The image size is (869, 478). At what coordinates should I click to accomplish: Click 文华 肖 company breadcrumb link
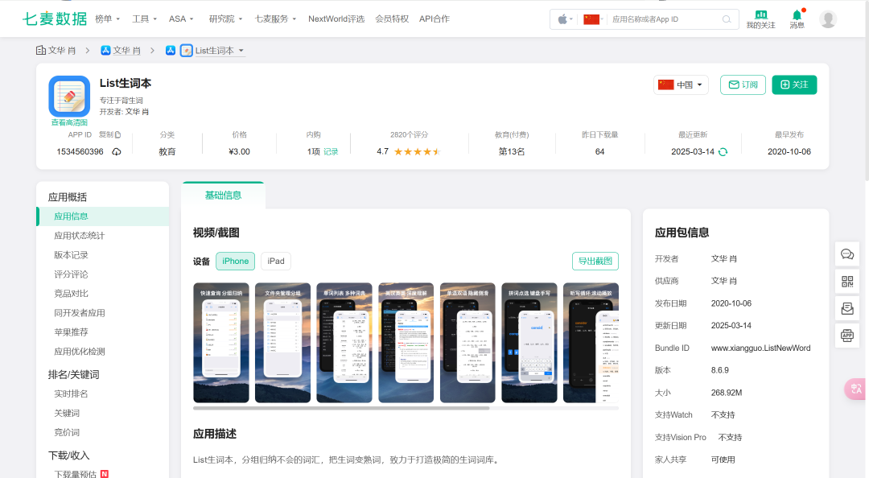click(x=61, y=51)
